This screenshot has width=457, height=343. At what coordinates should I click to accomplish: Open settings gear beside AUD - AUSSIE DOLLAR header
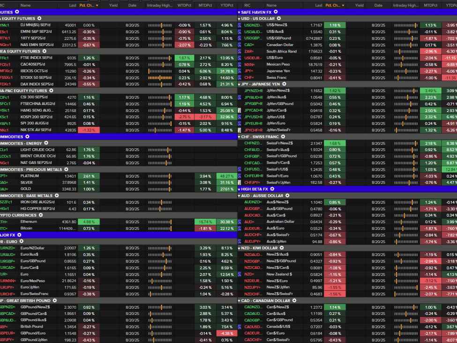click(287, 195)
